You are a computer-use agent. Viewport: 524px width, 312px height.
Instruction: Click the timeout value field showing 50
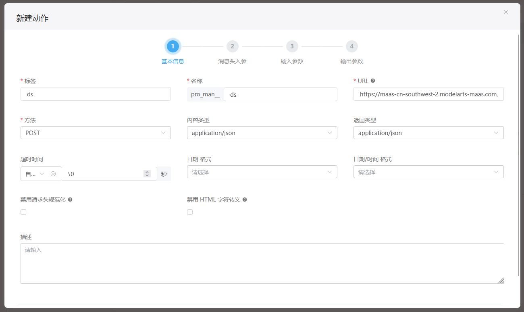tap(109, 174)
